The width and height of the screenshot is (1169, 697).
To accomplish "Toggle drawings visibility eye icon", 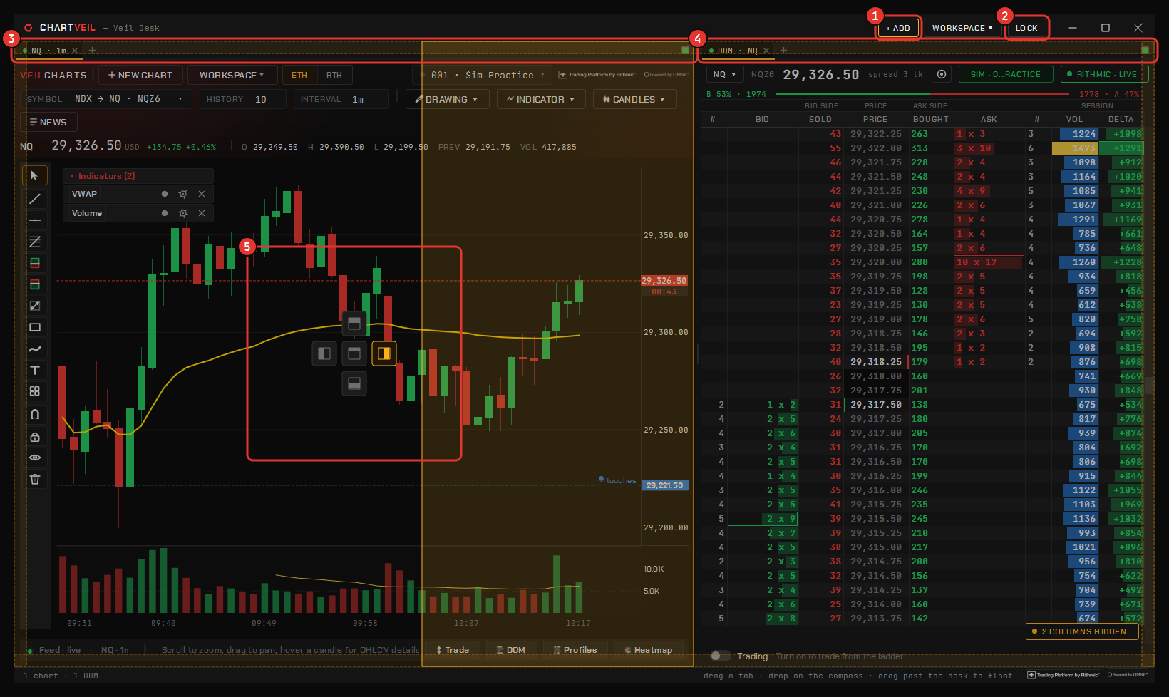I will click(34, 458).
